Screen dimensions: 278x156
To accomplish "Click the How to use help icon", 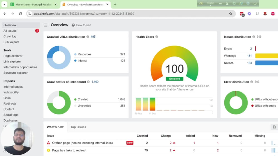I will click(73, 25).
